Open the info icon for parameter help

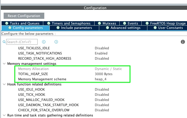(x=183, y=42)
